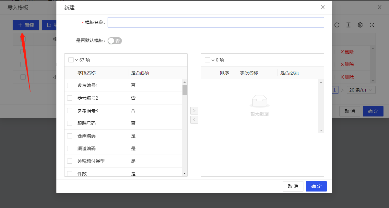Click the left field list scrollbar thumb

[x=184, y=90]
